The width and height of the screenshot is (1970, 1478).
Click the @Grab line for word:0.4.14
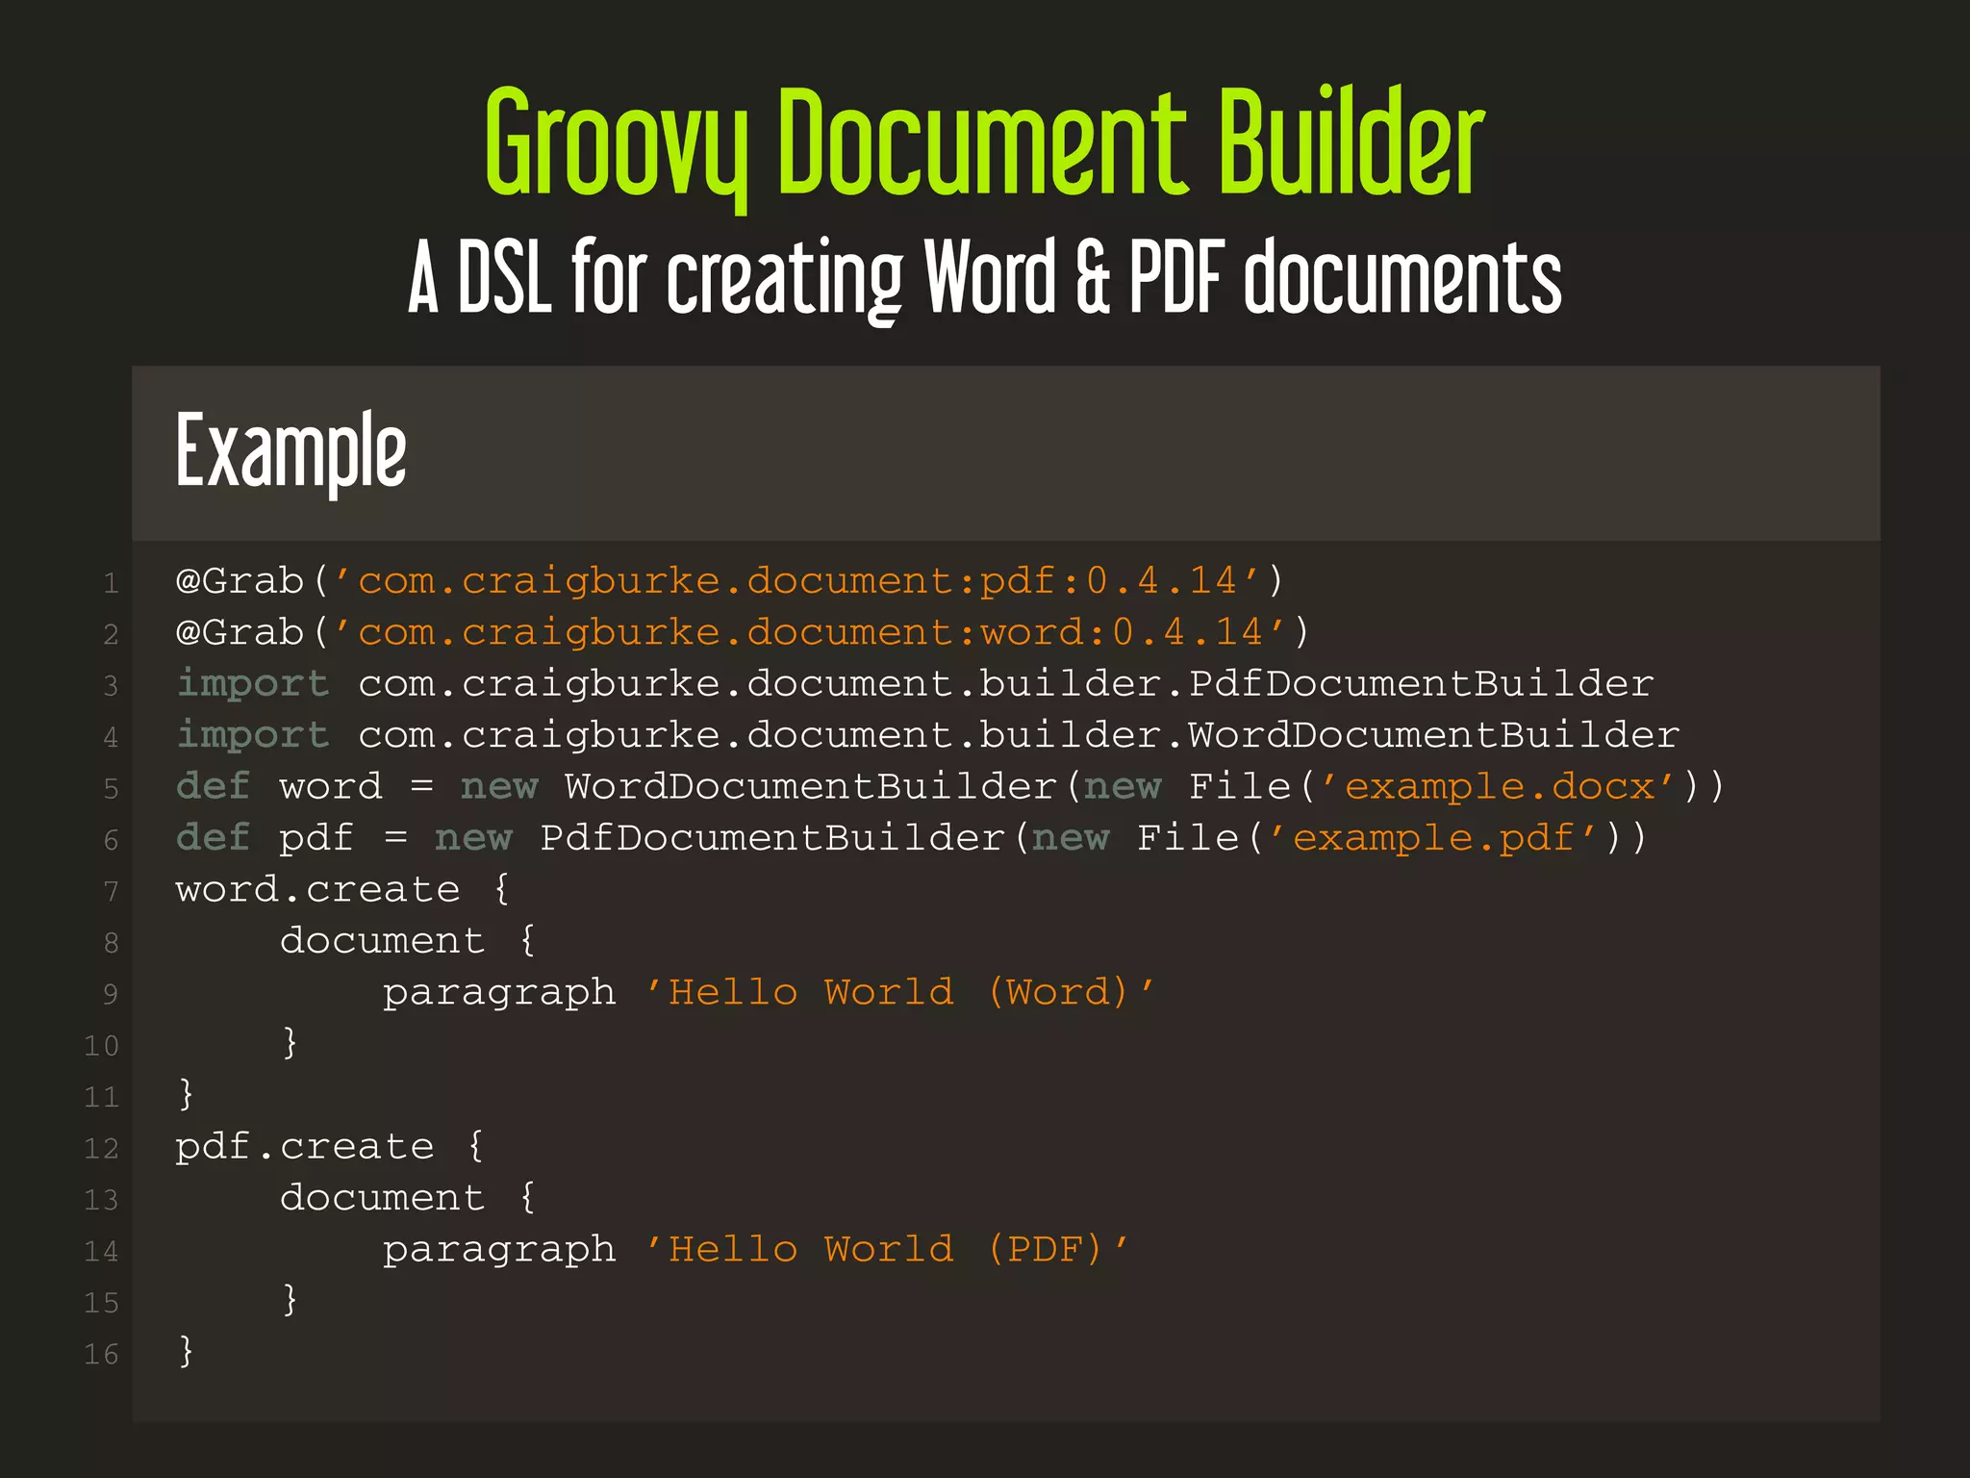pyautogui.click(x=742, y=632)
